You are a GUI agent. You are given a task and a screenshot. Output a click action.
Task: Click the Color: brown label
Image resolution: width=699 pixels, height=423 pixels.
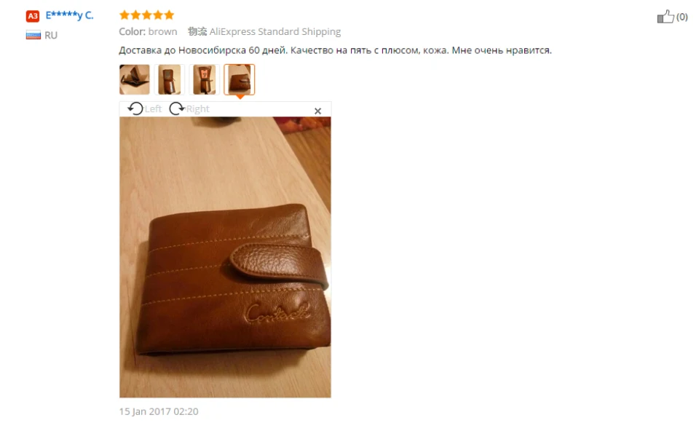point(148,31)
